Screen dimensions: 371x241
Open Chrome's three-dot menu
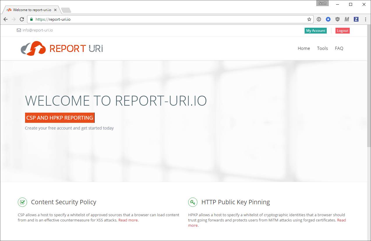click(365, 19)
